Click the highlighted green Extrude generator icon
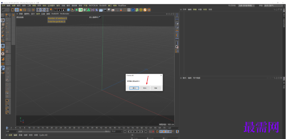 coord(81,10)
